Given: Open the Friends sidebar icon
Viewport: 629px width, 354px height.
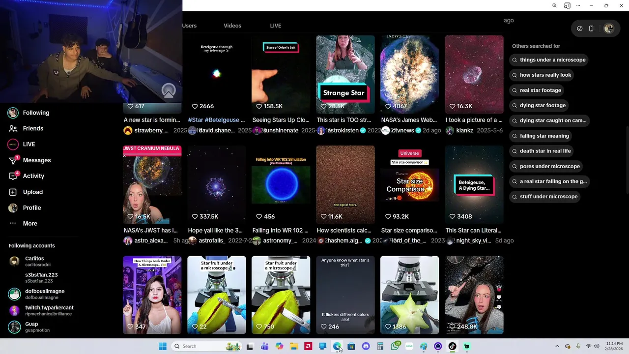Looking at the screenshot, I should (x=13, y=128).
